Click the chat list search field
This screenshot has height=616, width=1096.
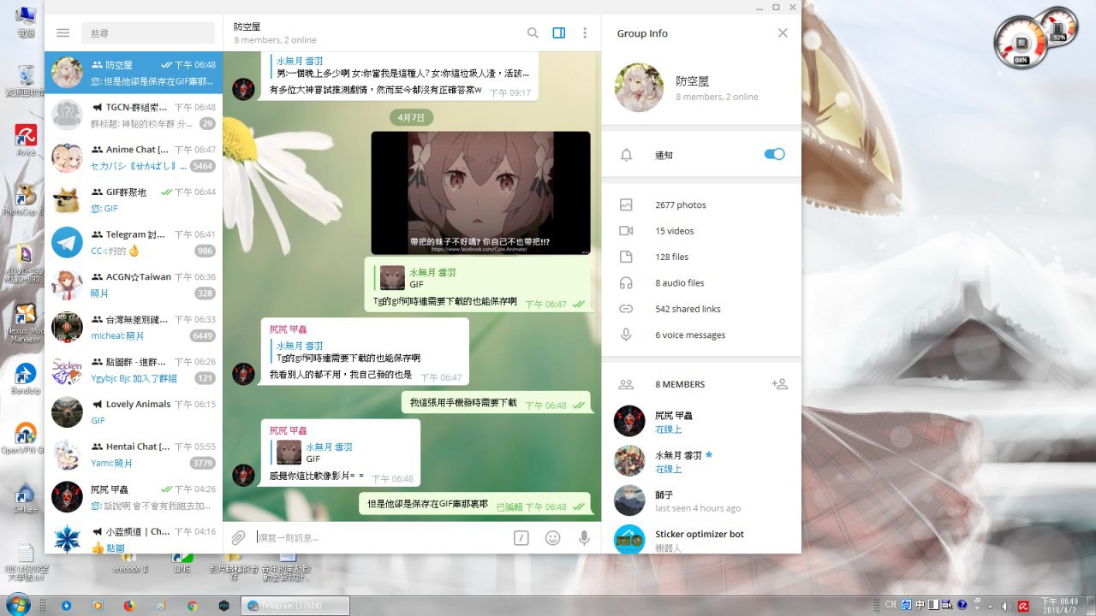point(147,33)
